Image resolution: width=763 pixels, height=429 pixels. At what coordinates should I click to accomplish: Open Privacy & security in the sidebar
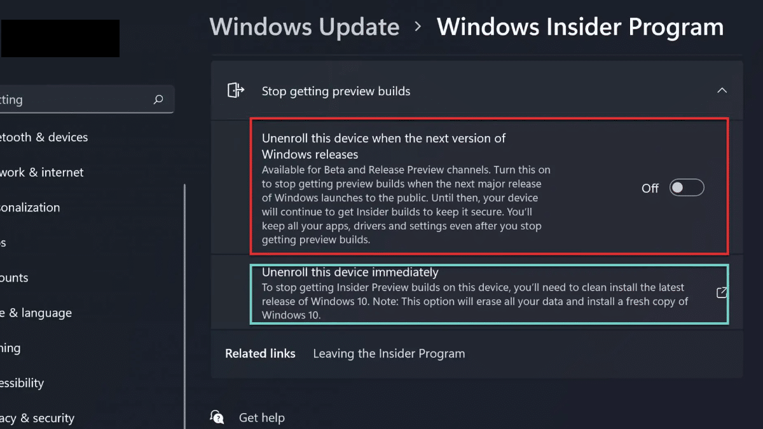pos(38,418)
